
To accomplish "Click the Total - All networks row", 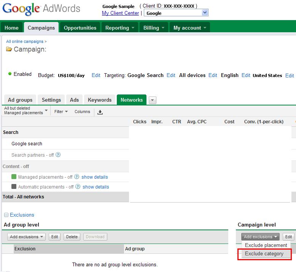I will pos(65,197).
